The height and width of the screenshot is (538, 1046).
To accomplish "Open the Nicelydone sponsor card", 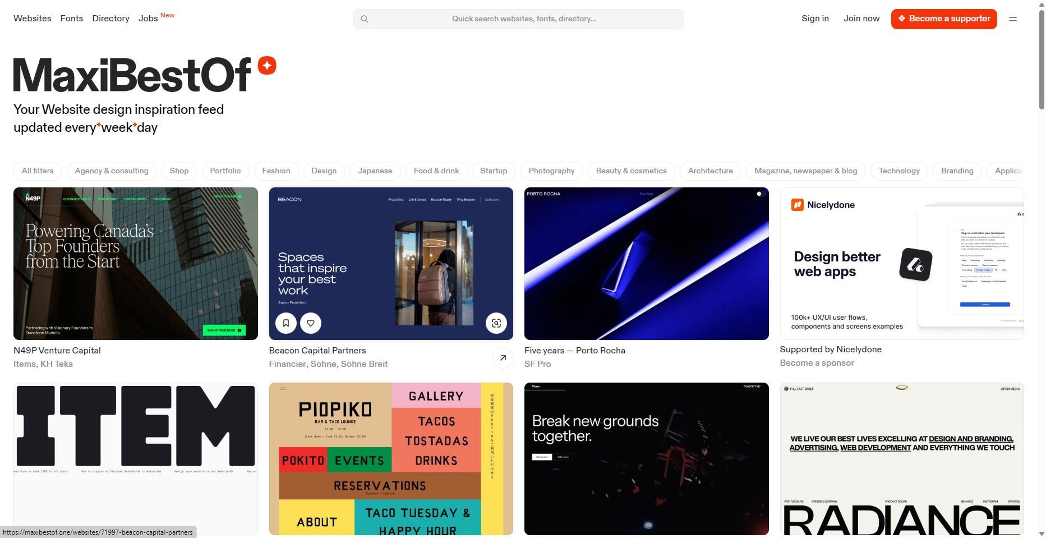I will 902,264.
